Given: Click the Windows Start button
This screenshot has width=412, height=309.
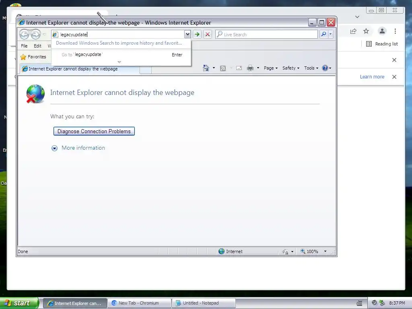Looking at the screenshot, I should coord(19,303).
